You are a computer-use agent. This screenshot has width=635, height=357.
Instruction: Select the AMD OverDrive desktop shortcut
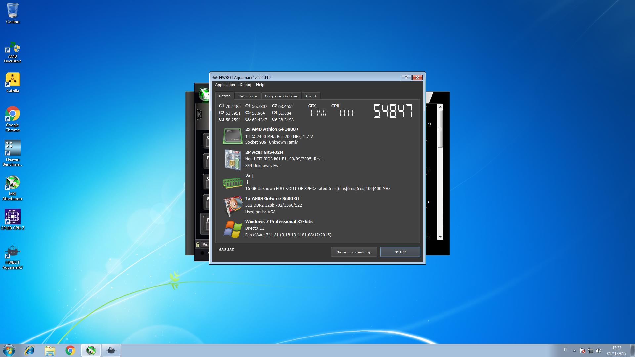pyautogui.click(x=13, y=53)
